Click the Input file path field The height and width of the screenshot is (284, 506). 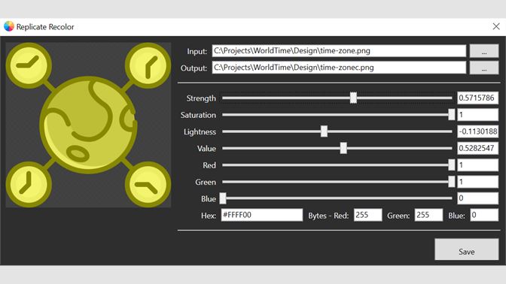tap(339, 51)
